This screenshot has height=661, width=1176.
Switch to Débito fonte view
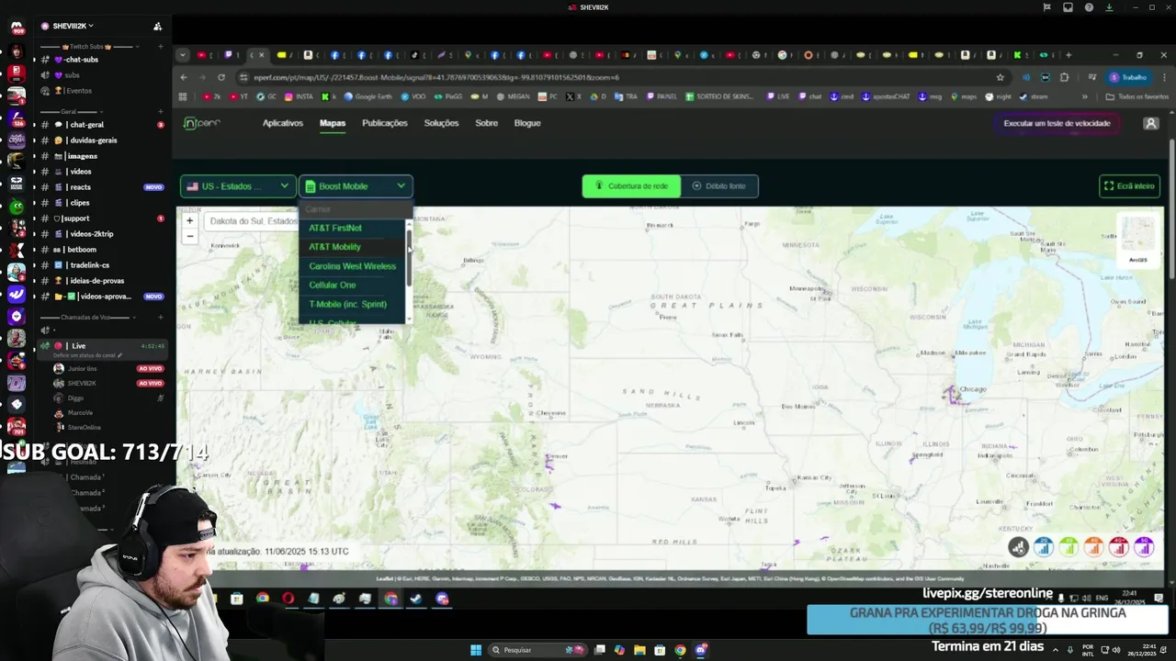(x=719, y=186)
